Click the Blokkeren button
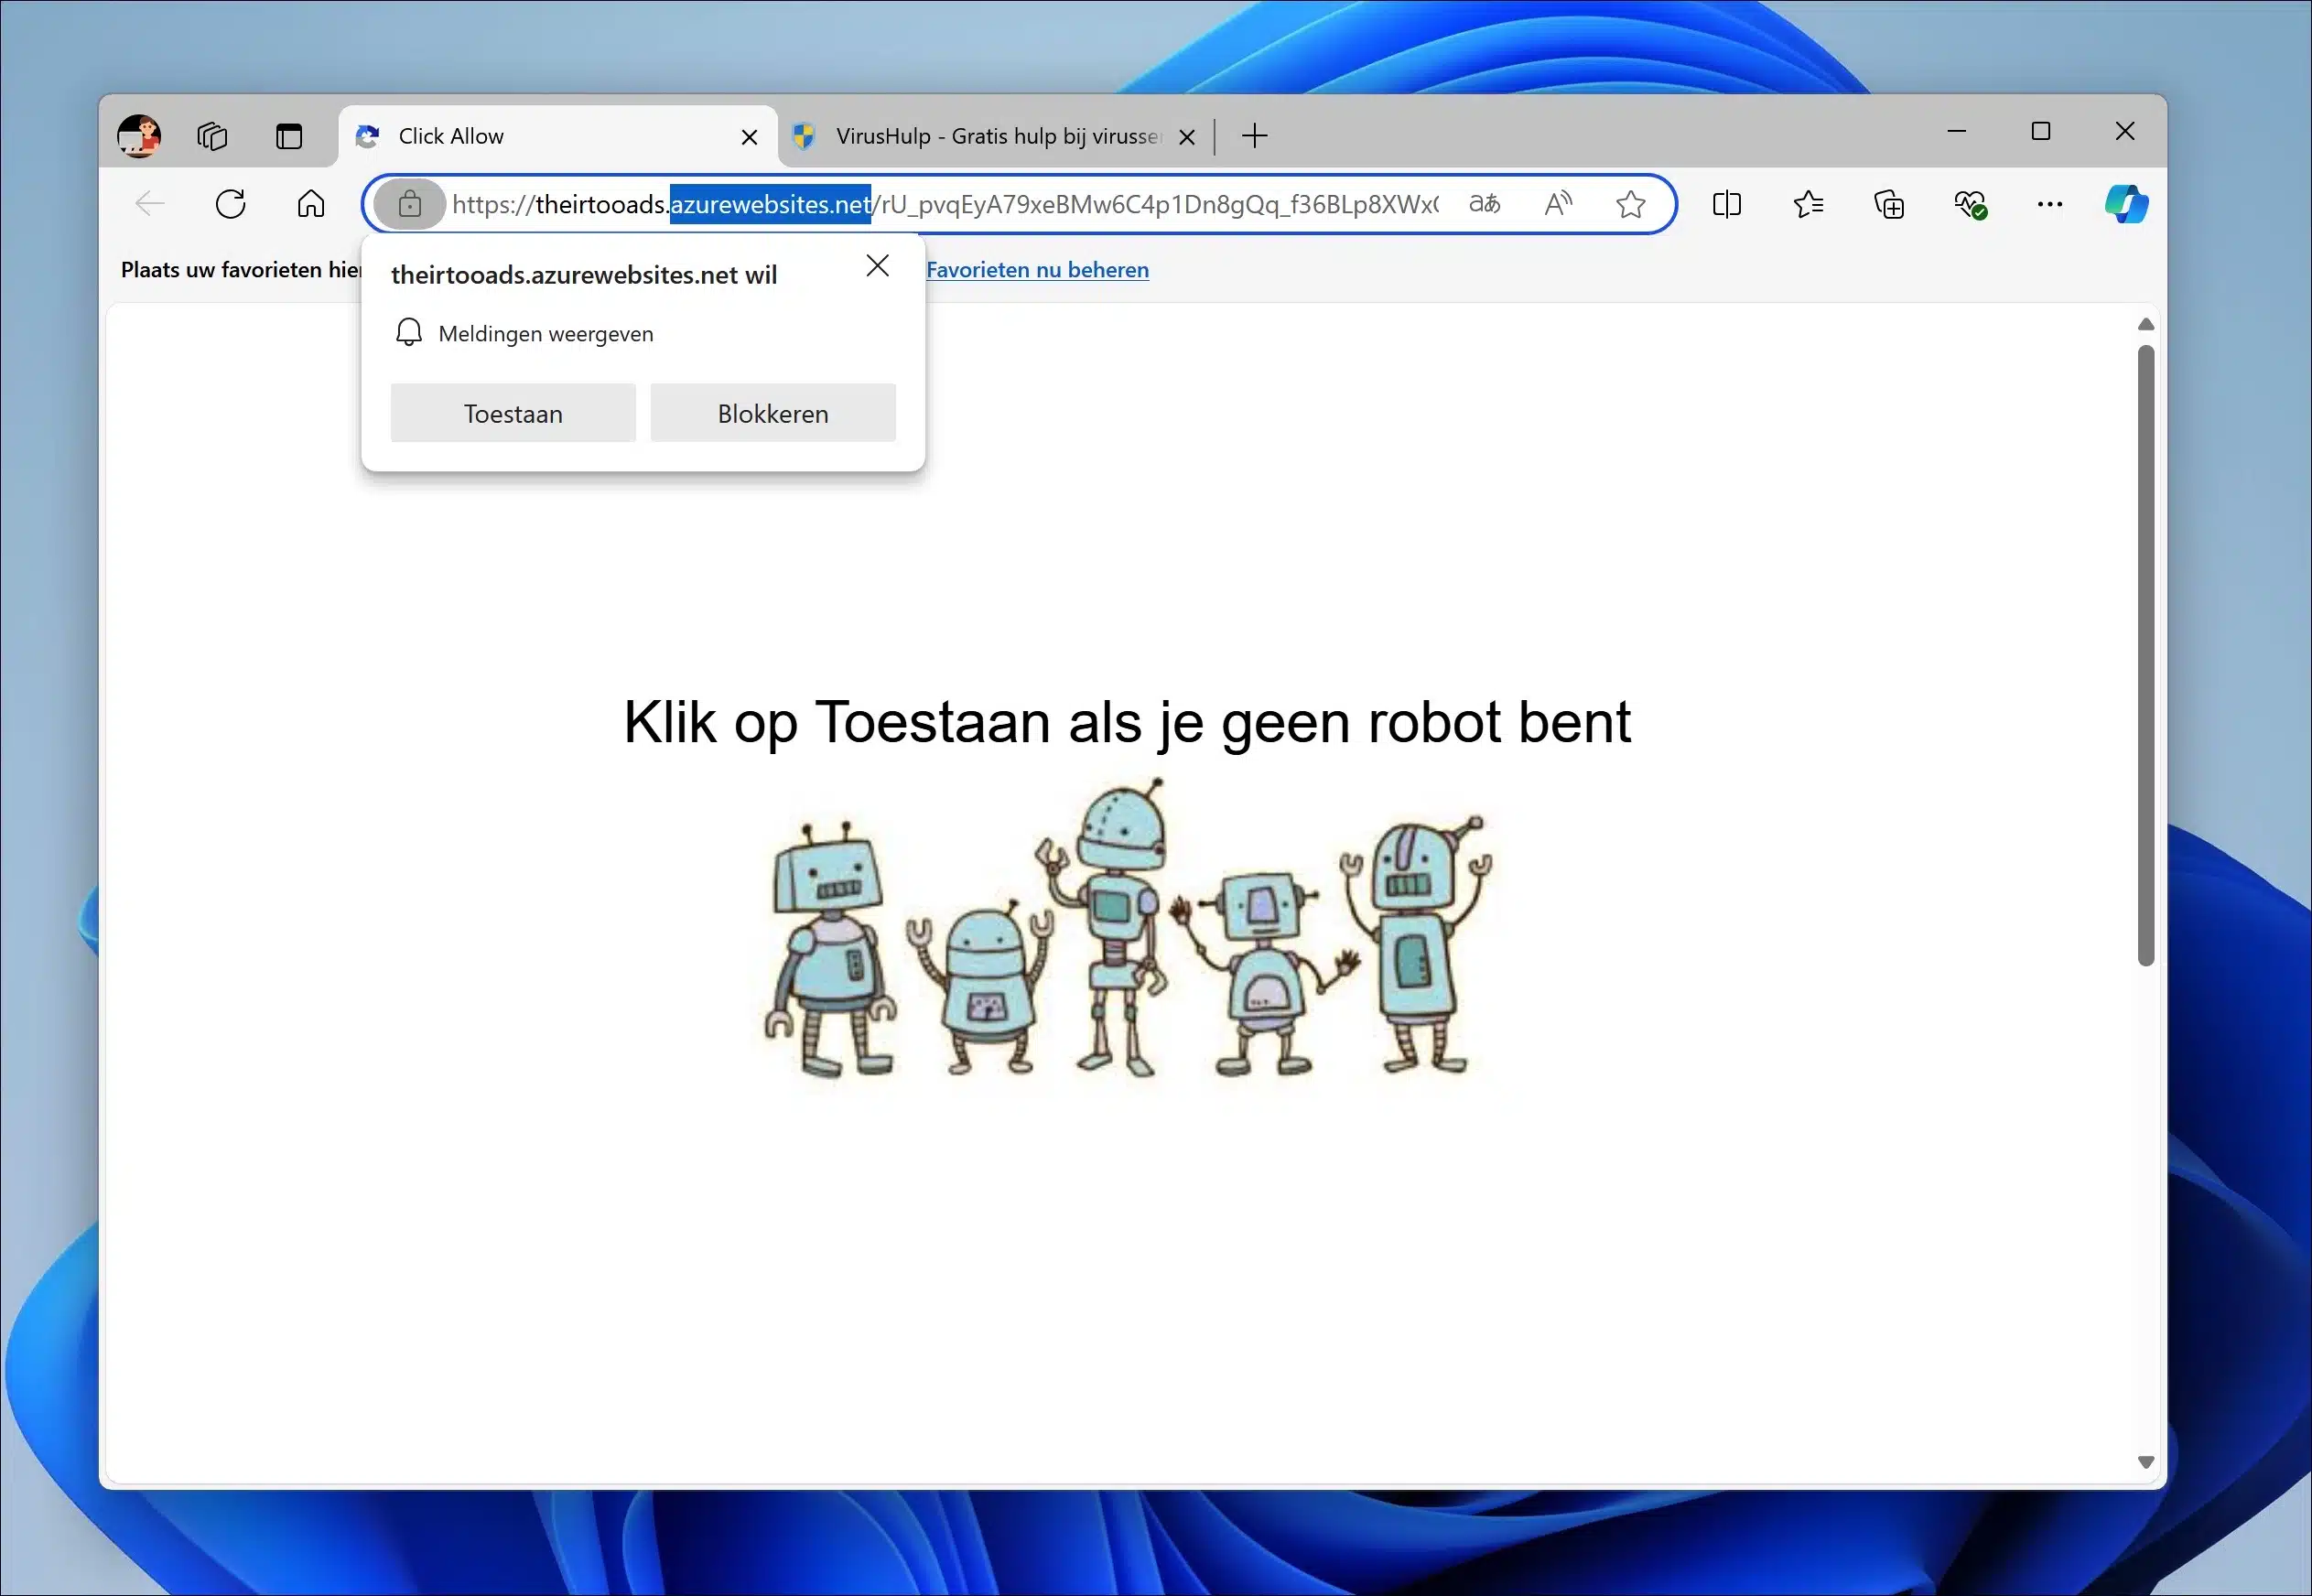This screenshot has height=1596, width=2312. pyautogui.click(x=773, y=413)
